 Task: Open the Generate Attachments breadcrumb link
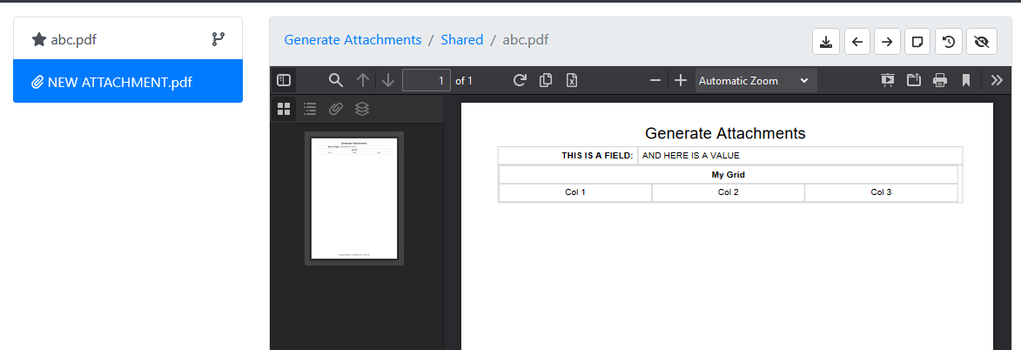353,40
